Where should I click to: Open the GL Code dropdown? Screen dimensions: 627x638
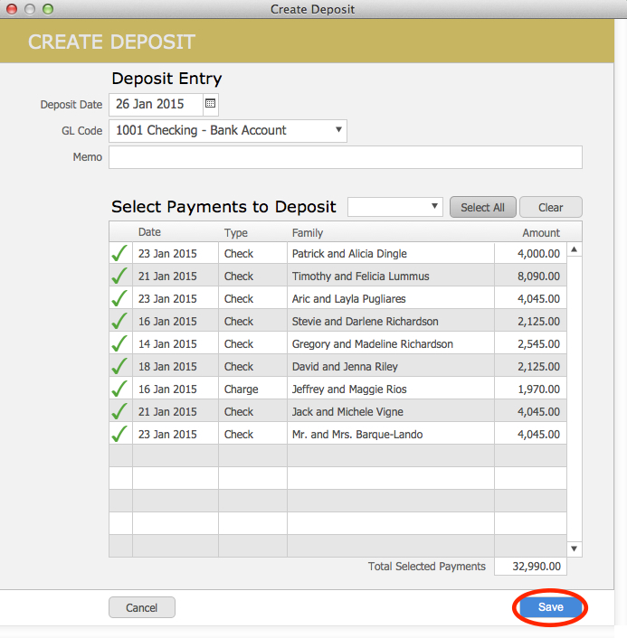228,131
